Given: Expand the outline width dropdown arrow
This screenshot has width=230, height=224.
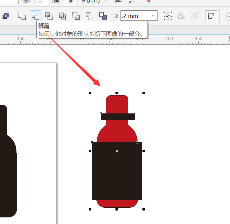Looking at the screenshot, I should tap(153, 16).
